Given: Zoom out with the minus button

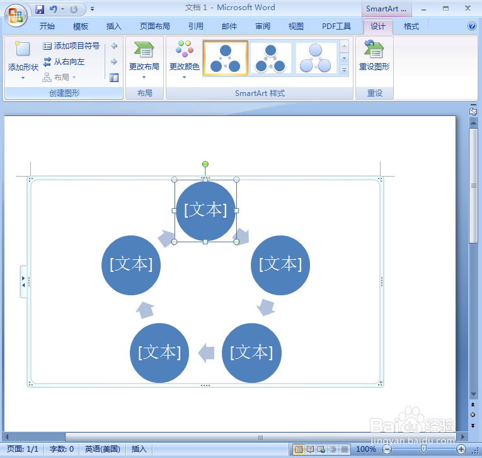Looking at the screenshot, I should 387,449.
